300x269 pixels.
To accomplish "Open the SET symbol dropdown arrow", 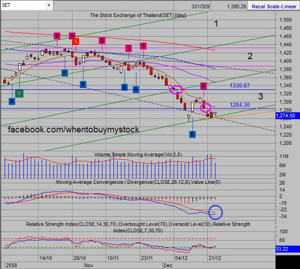I will click(49, 5).
